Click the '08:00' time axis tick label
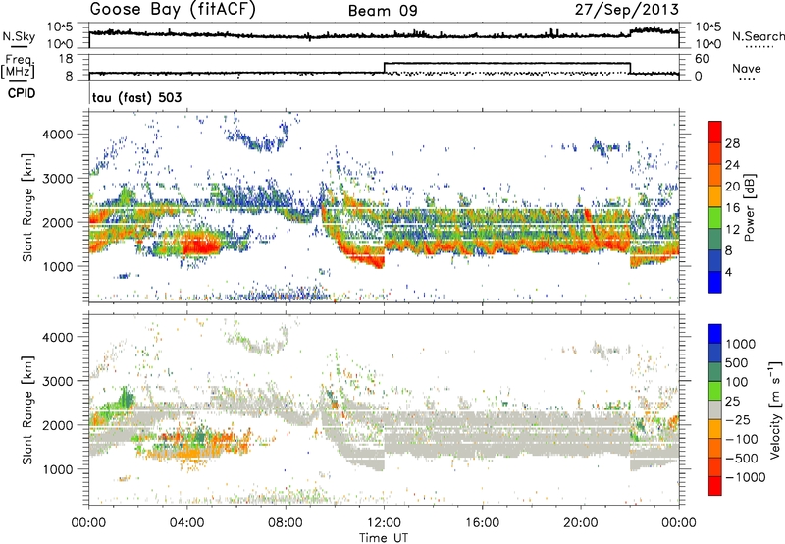Image resolution: width=785 pixels, height=544 pixels. click(x=286, y=523)
